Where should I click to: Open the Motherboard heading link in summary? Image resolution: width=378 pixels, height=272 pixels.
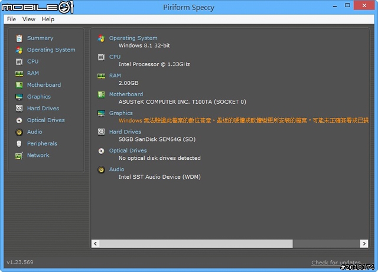[x=126, y=94]
